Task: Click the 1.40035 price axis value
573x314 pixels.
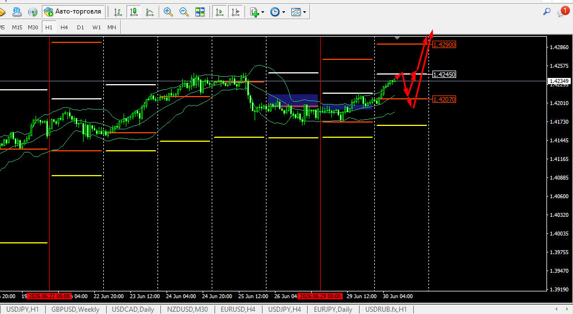Action: [x=559, y=234]
